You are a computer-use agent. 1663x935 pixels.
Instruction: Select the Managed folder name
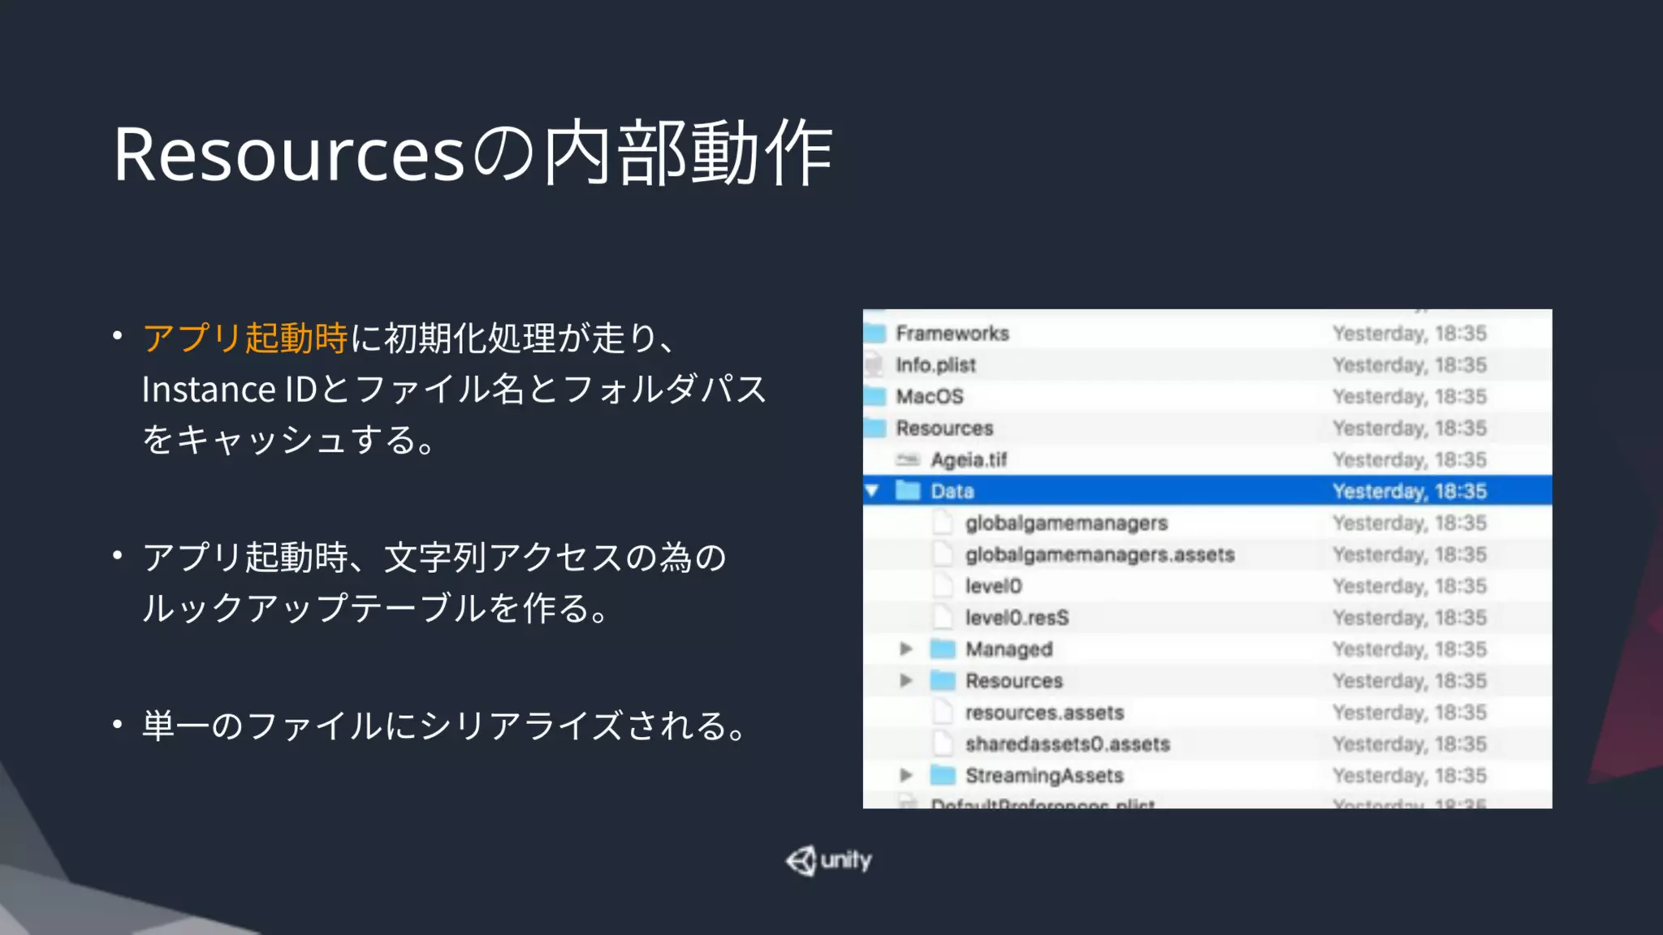[x=1009, y=649]
